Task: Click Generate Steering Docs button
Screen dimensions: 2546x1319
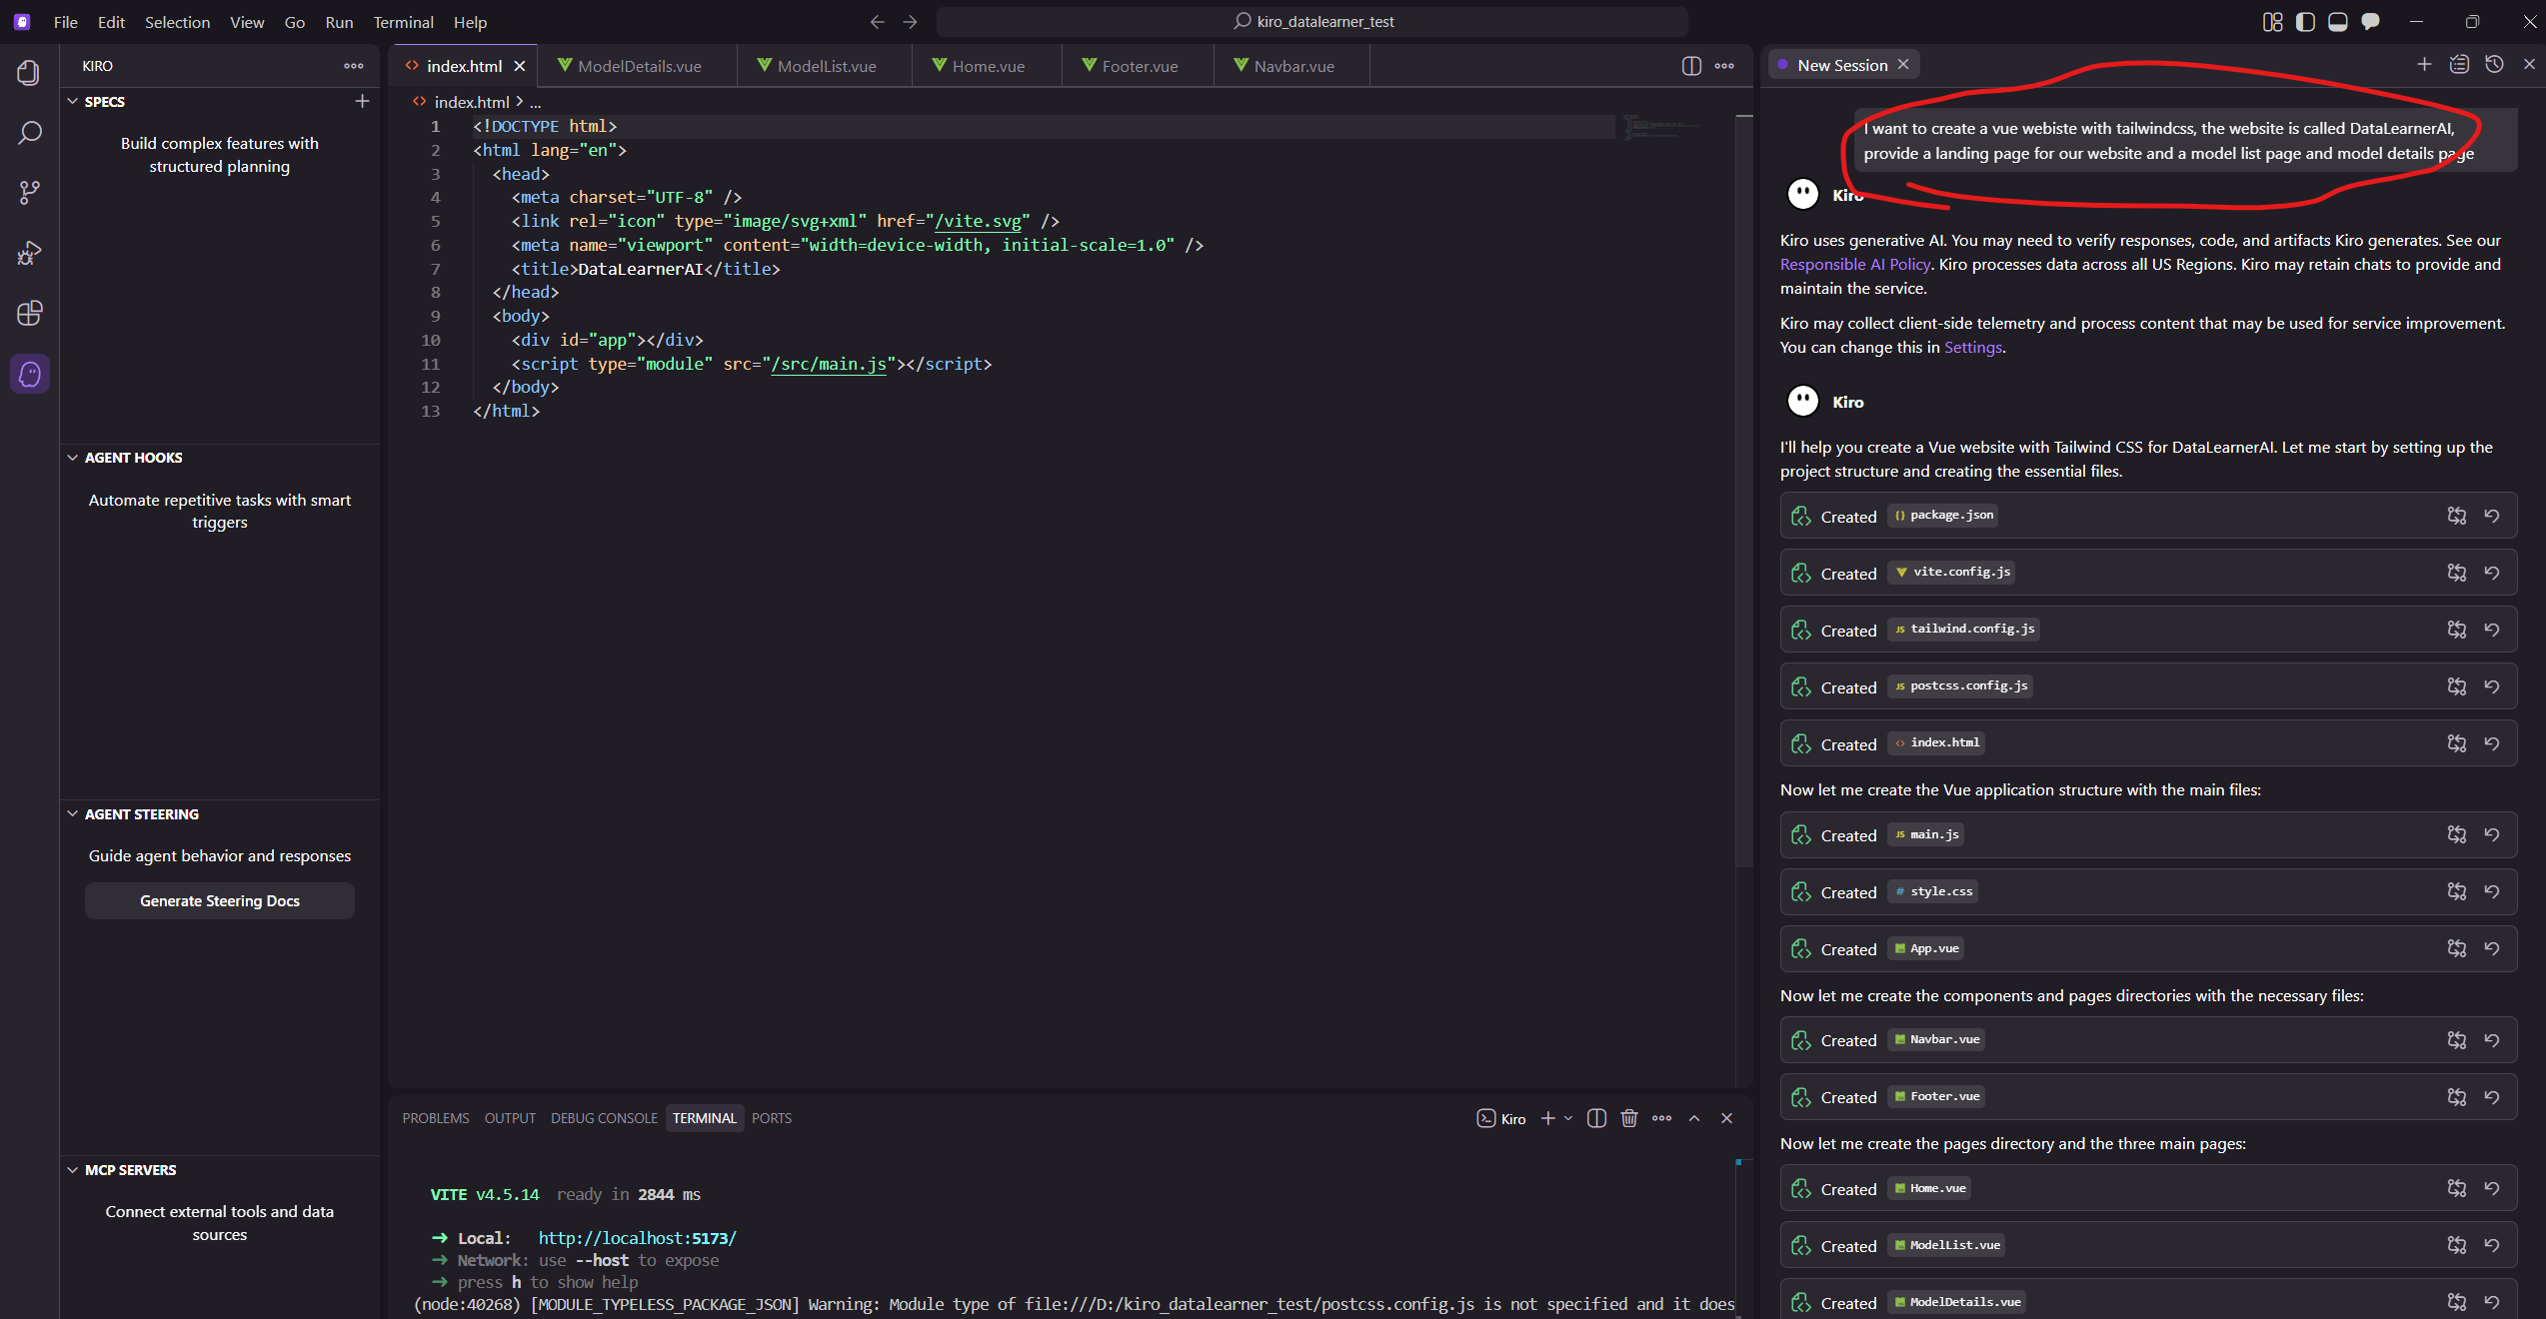Action: 220,900
